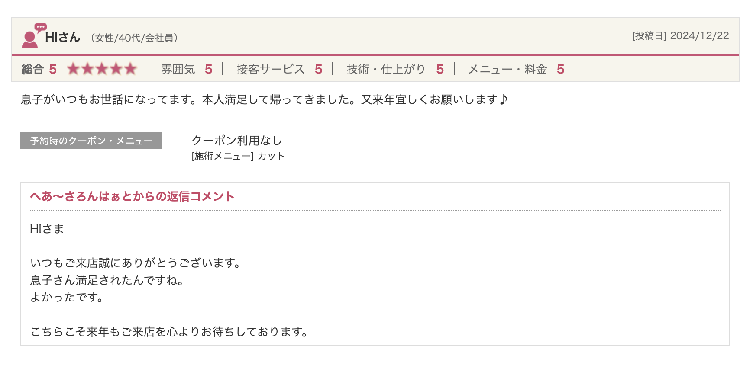Click the 雰囲気 rating label
The height and width of the screenshot is (365, 750).
[x=178, y=69]
